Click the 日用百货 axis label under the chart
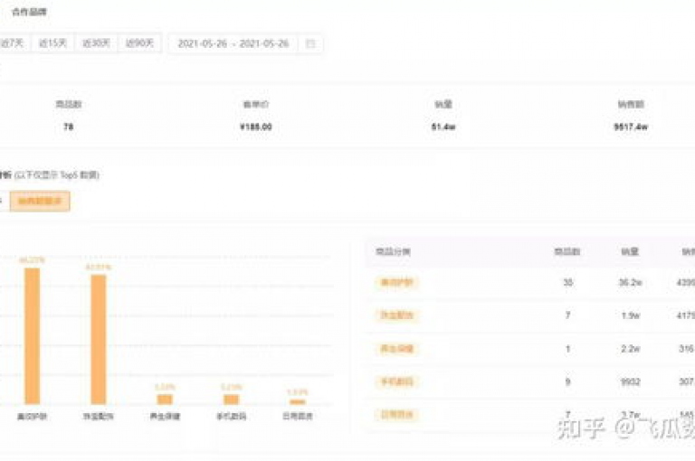The width and height of the screenshot is (695, 461). click(298, 417)
